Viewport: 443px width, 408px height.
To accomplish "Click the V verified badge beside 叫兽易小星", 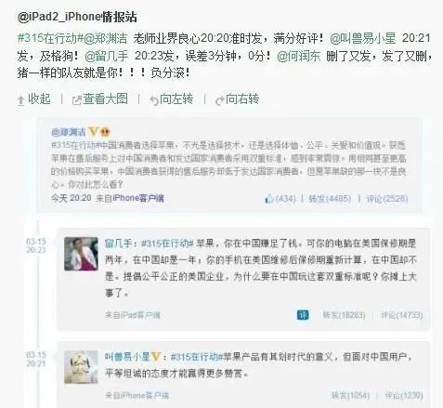I will coord(155,357).
